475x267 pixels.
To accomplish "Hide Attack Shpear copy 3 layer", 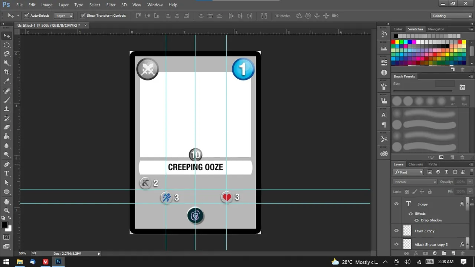I will (396, 244).
